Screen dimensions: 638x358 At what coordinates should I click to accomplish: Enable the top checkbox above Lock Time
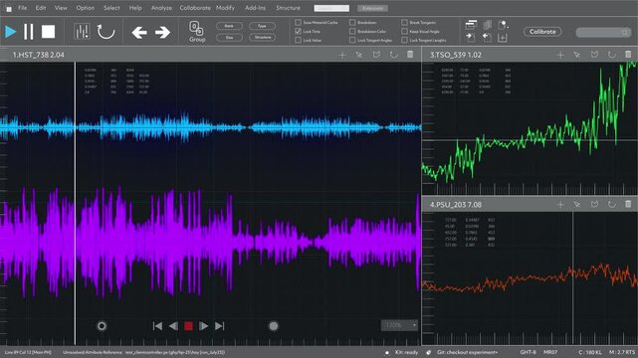(298, 22)
